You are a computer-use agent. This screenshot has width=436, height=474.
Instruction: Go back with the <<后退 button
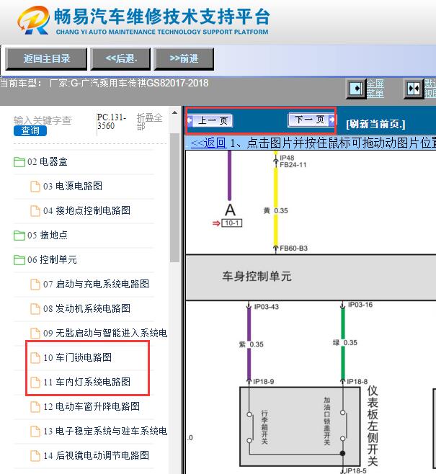pyautogui.click(x=120, y=58)
